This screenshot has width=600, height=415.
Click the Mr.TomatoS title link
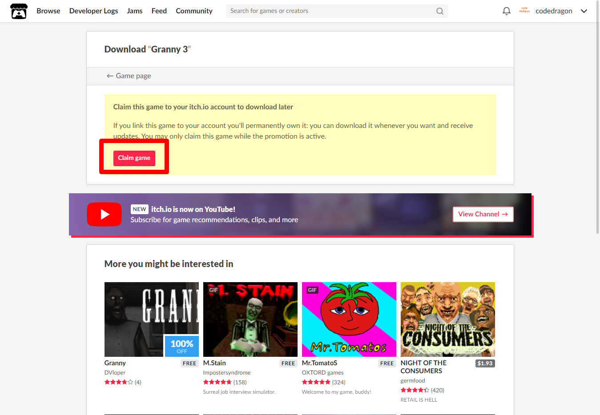(x=319, y=363)
